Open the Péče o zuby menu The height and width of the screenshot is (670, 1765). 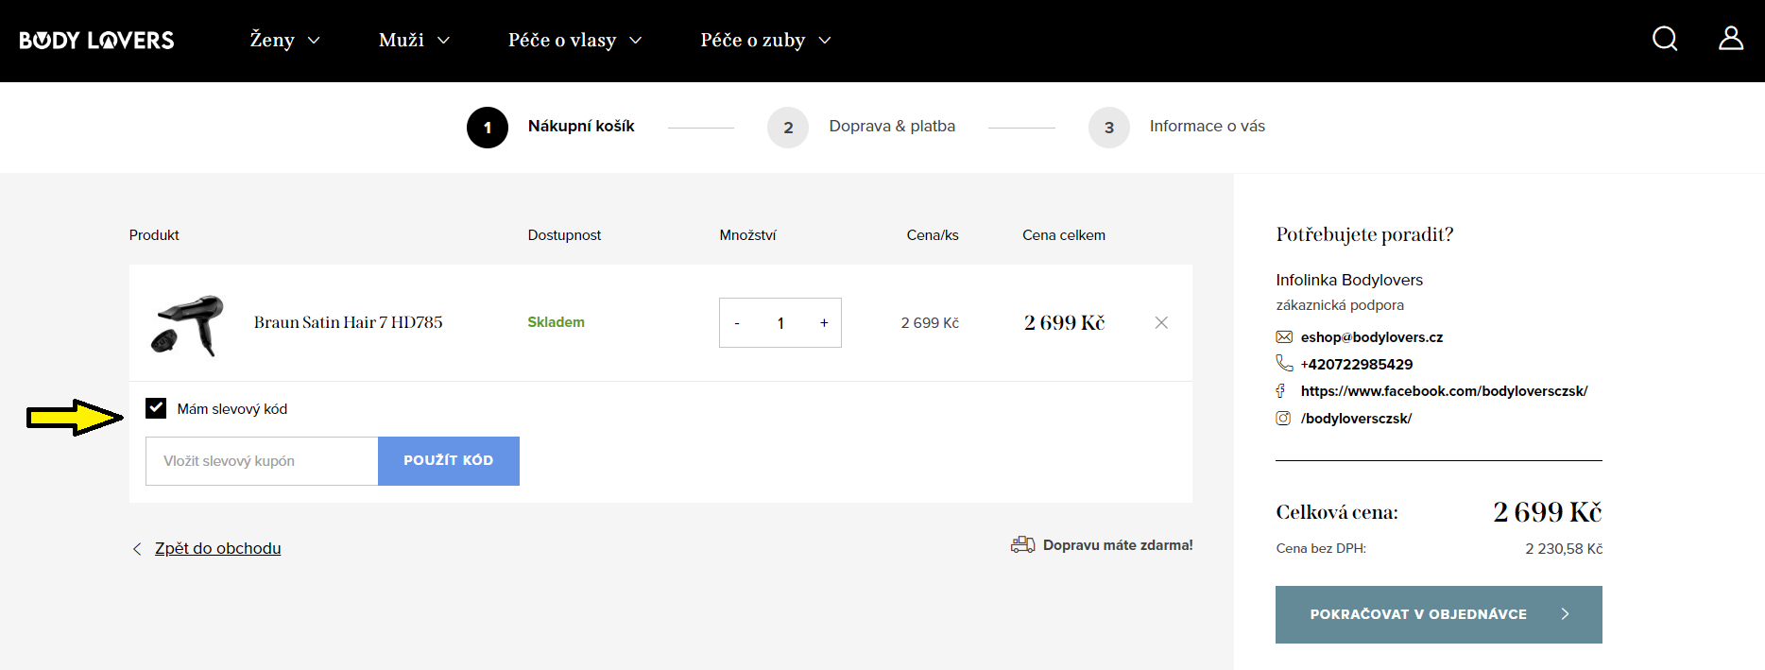point(765,41)
